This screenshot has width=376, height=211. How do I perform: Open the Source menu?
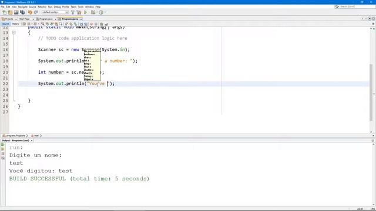point(32,6)
